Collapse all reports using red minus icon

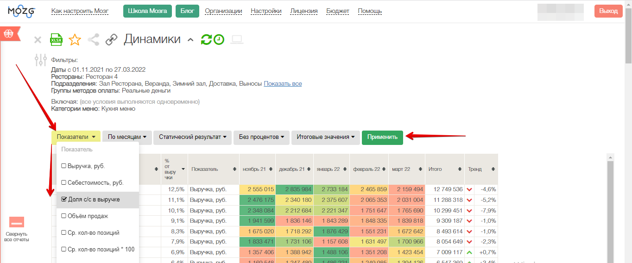pyautogui.click(x=17, y=222)
